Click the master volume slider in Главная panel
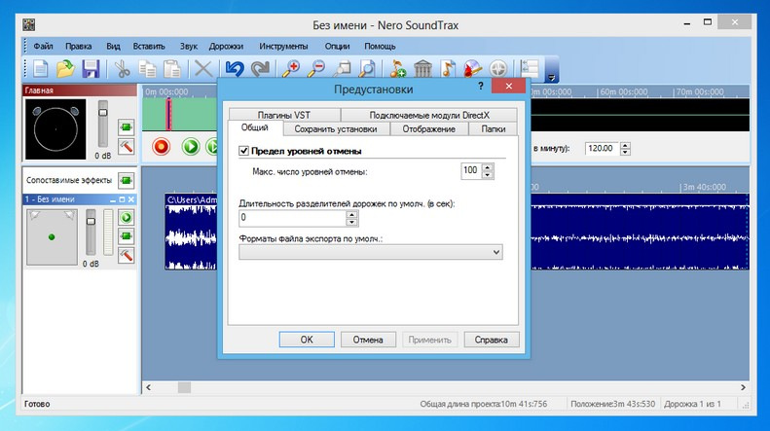Image resolution: width=770 pixels, height=431 pixels. click(102, 113)
